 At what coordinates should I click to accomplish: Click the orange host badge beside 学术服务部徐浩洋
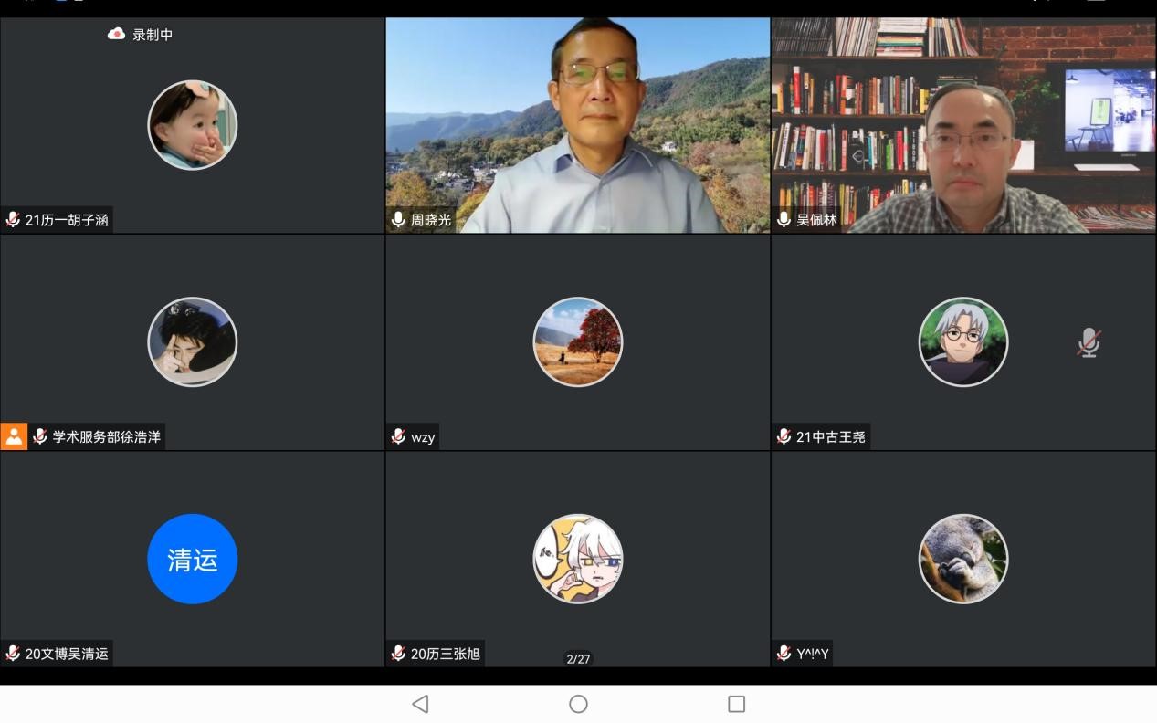[x=14, y=436]
